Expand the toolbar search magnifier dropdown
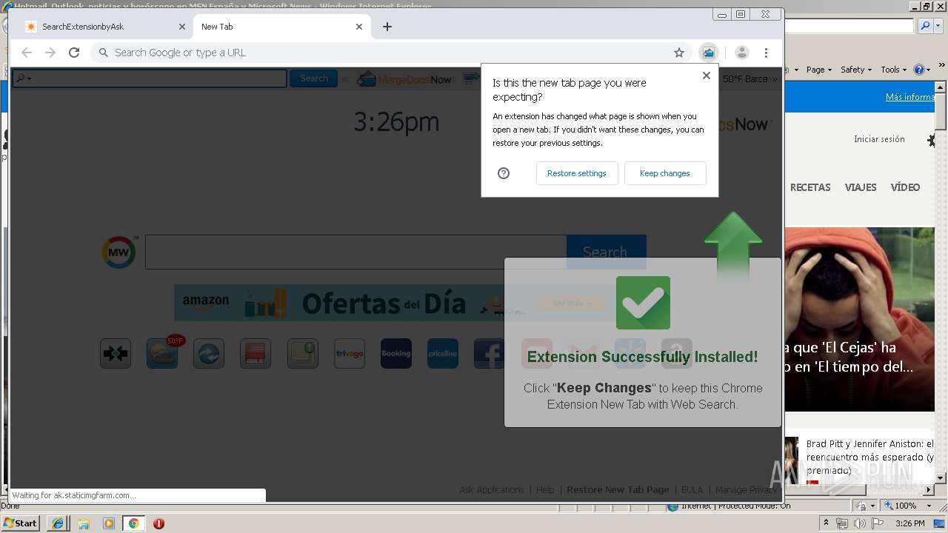Viewport: 948px width, 533px height. click(24, 78)
